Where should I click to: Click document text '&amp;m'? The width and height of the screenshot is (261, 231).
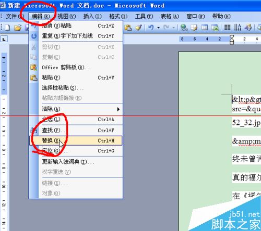[246, 142]
